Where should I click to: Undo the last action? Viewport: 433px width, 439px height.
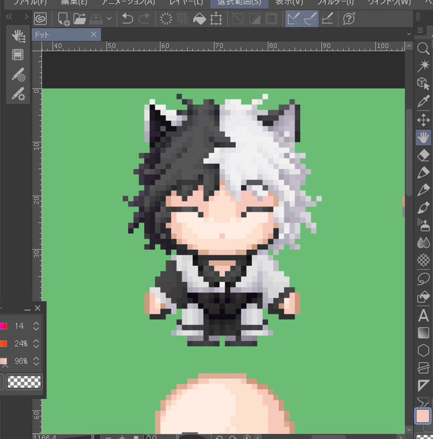tap(127, 19)
